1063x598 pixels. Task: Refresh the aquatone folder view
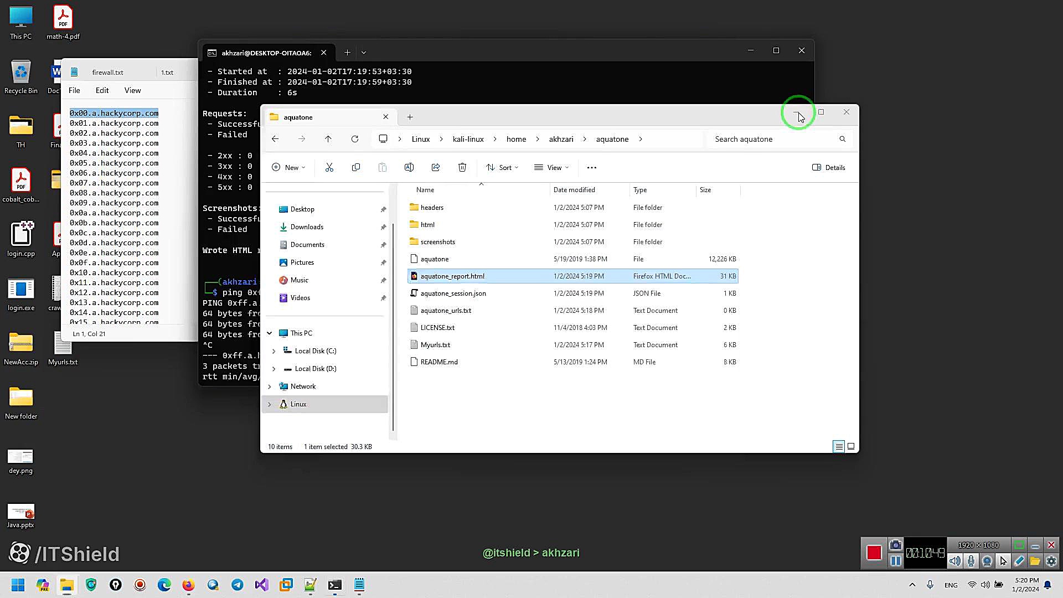[355, 139]
